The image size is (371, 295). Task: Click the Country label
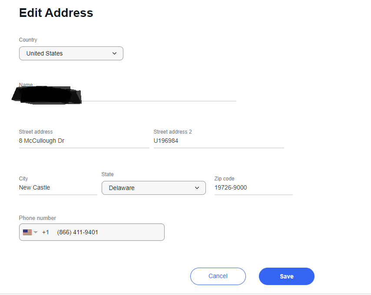pyautogui.click(x=28, y=40)
